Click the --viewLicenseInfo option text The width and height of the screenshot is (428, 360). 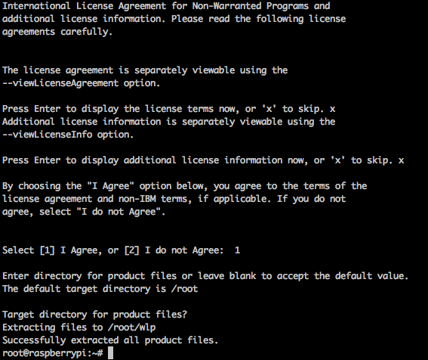coord(48,135)
